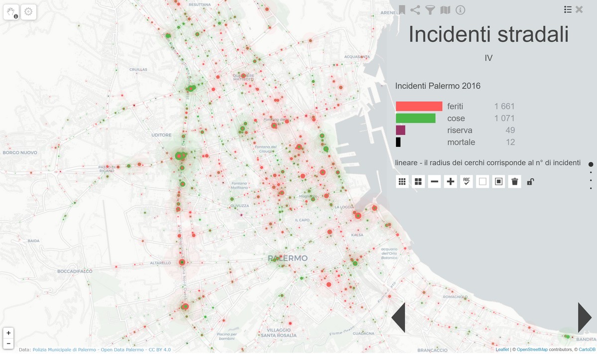597x354 pixels.
Task: Click the black mortale legend bar
Action: [398, 142]
